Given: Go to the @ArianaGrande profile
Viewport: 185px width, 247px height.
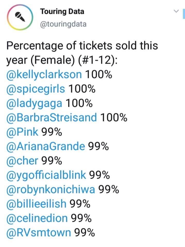Looking at the screenshot, I should pyautogui.click(x=45, y=147).
